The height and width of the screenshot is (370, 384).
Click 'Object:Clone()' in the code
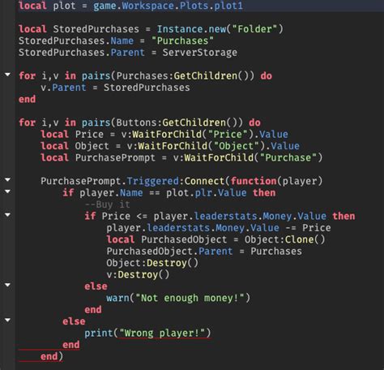point(285,239)
